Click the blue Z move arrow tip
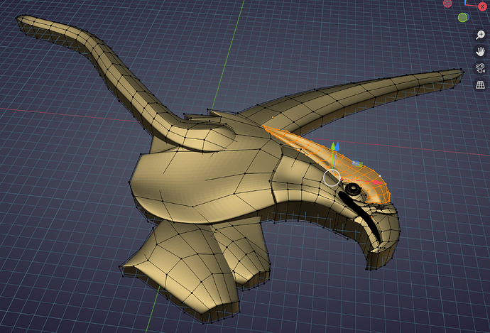This screenshot has height=333, width=490. 337,146
